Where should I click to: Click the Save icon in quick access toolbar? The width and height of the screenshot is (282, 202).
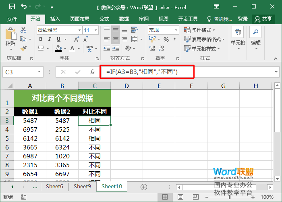click(12, 7)
